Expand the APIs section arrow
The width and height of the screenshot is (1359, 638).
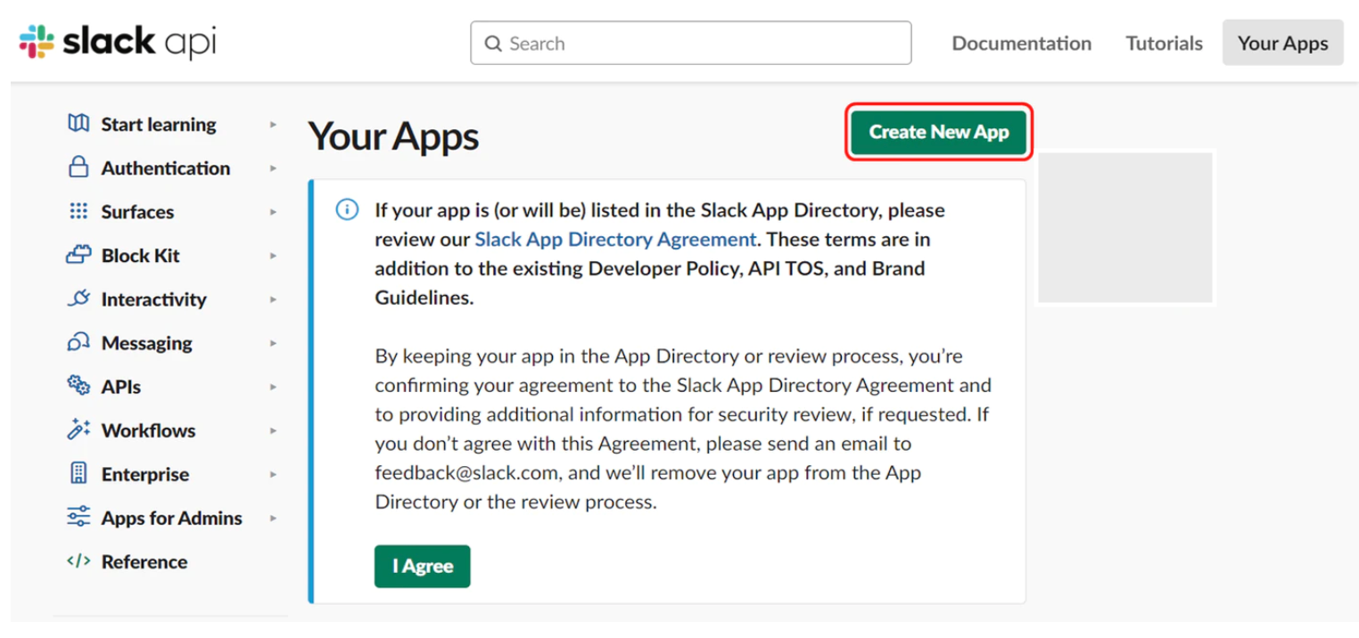[273, 387]
